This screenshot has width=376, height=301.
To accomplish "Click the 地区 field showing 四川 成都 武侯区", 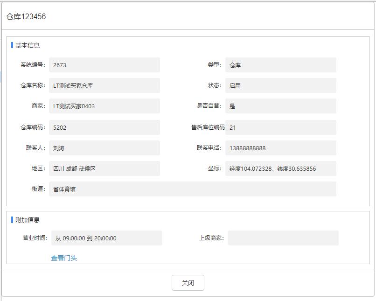I will tap(104, 168).
